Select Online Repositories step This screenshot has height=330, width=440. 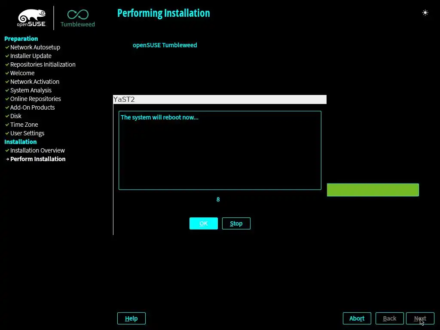point(36,99)
